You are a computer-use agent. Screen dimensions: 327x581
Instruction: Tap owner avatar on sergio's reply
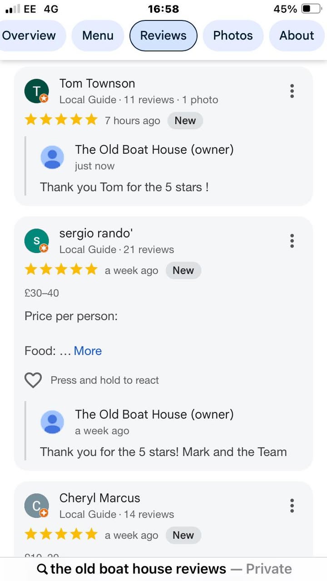click(x=53, y=422)
